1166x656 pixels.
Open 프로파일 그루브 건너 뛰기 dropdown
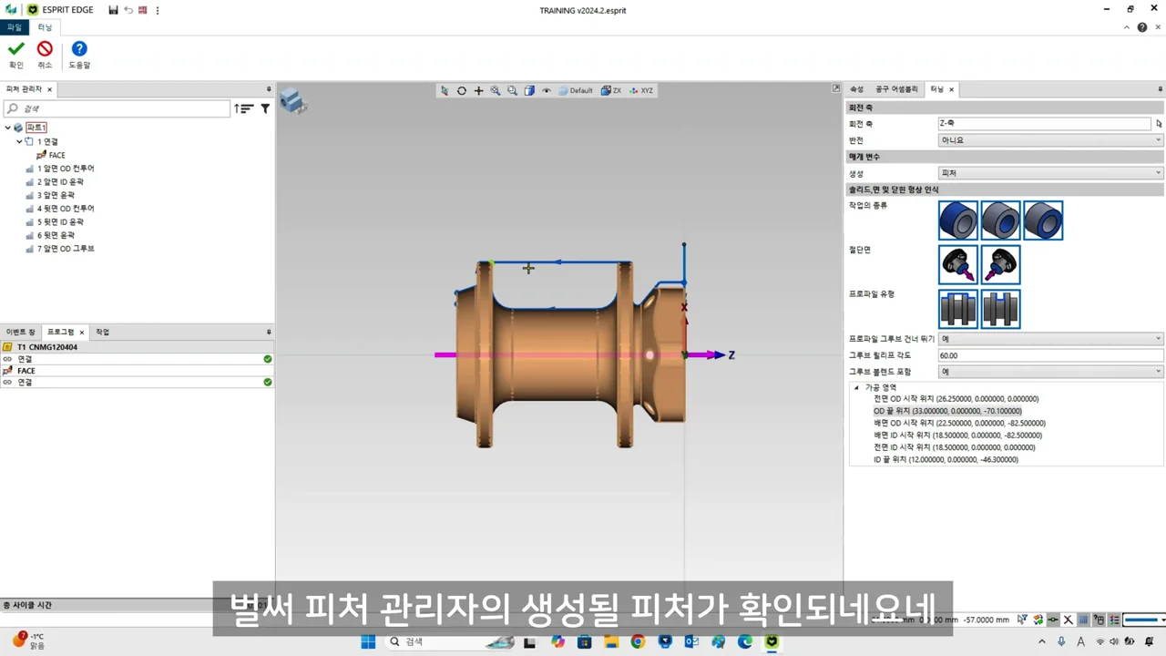pos(1050,339)
